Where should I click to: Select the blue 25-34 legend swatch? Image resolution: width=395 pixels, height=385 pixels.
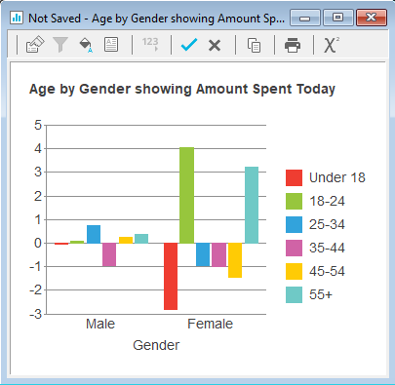click(x=294, y=224)
